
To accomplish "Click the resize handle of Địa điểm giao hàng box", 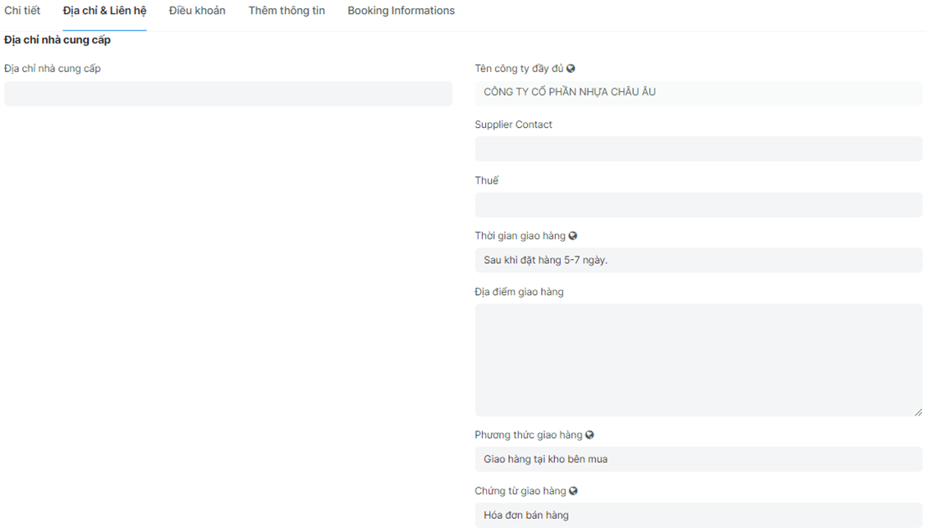I will pyautogui.click(x=918, y=412).
